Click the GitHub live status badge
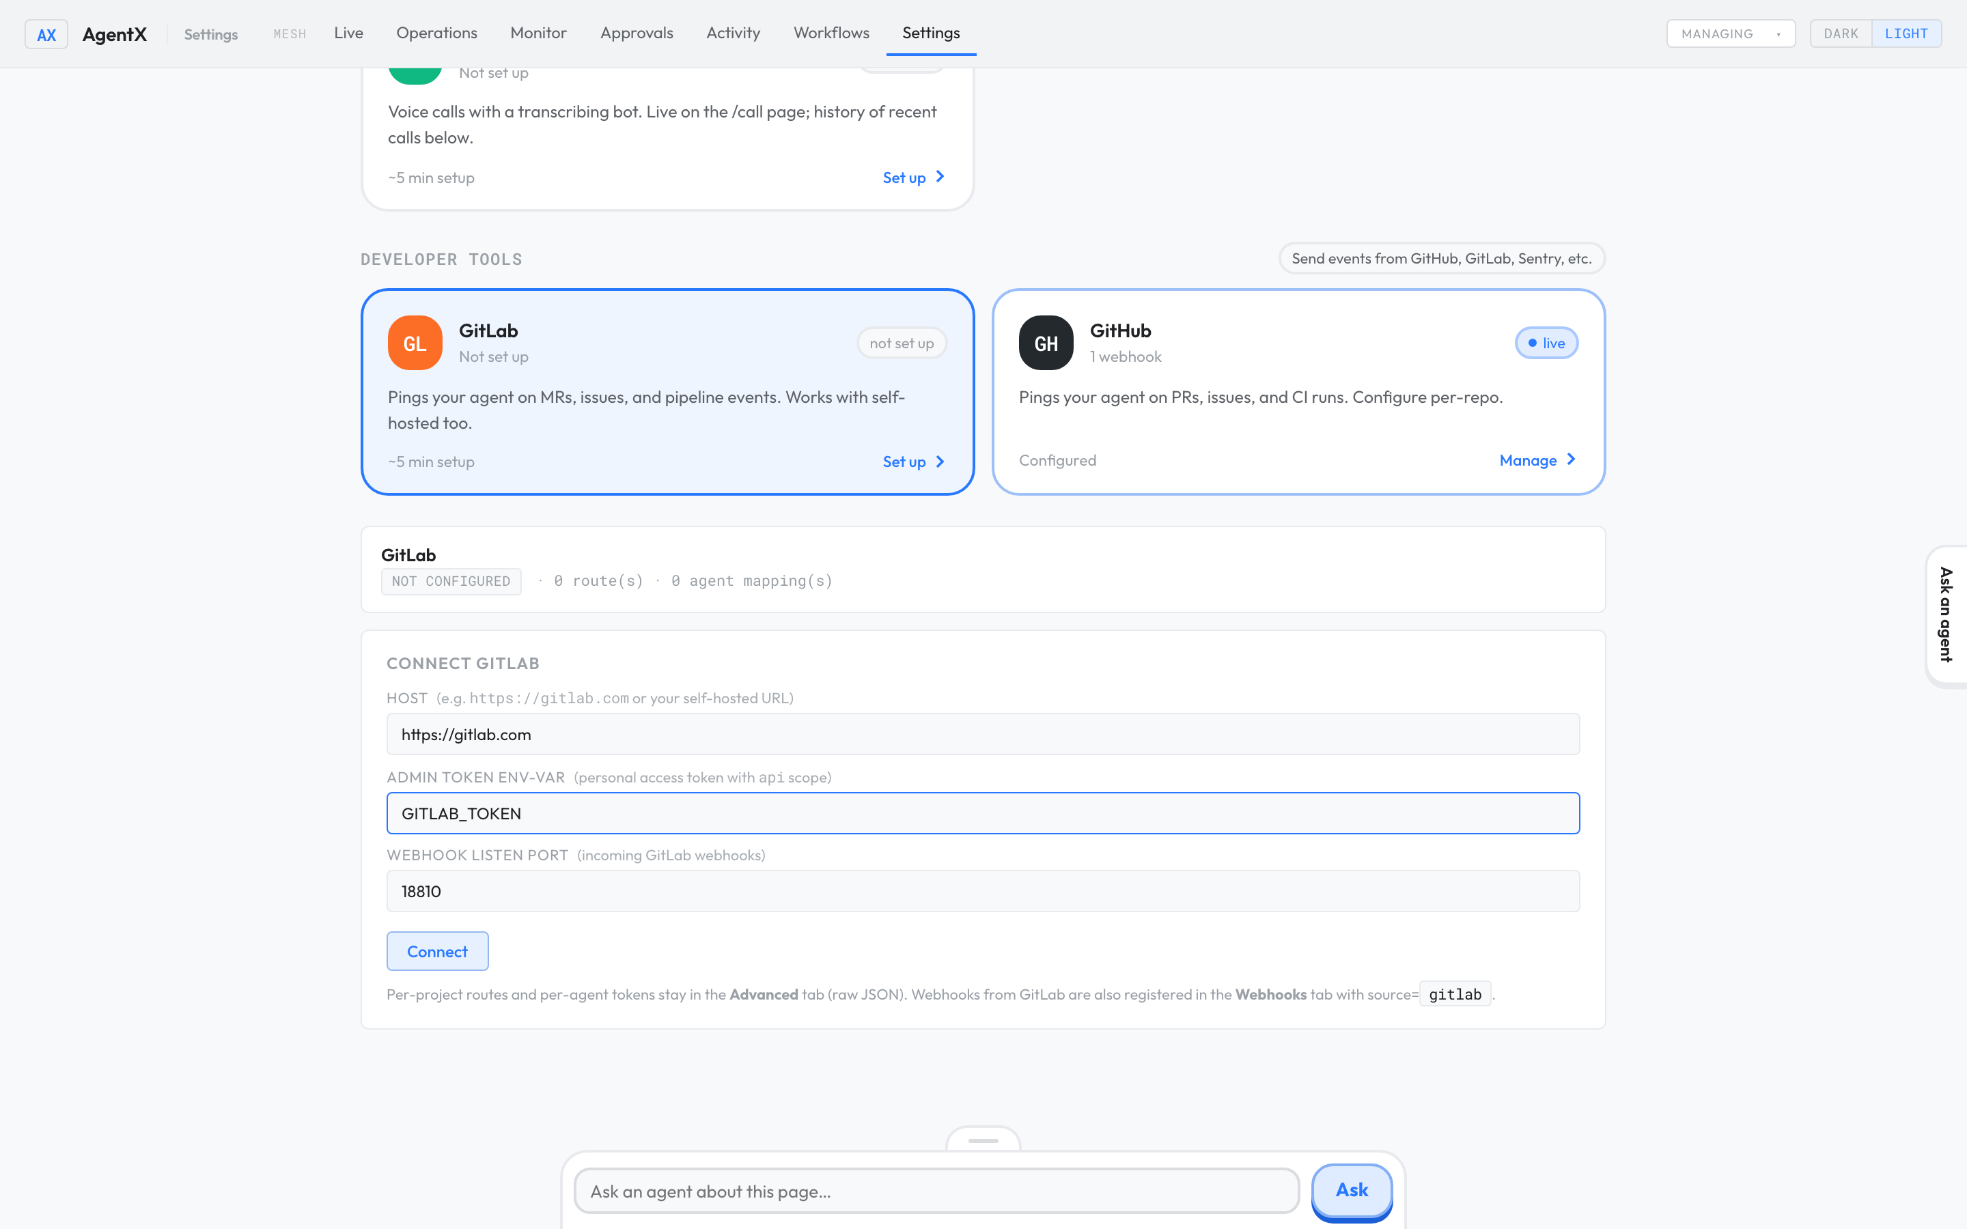The image size is (1967, 1229). 1546,343
